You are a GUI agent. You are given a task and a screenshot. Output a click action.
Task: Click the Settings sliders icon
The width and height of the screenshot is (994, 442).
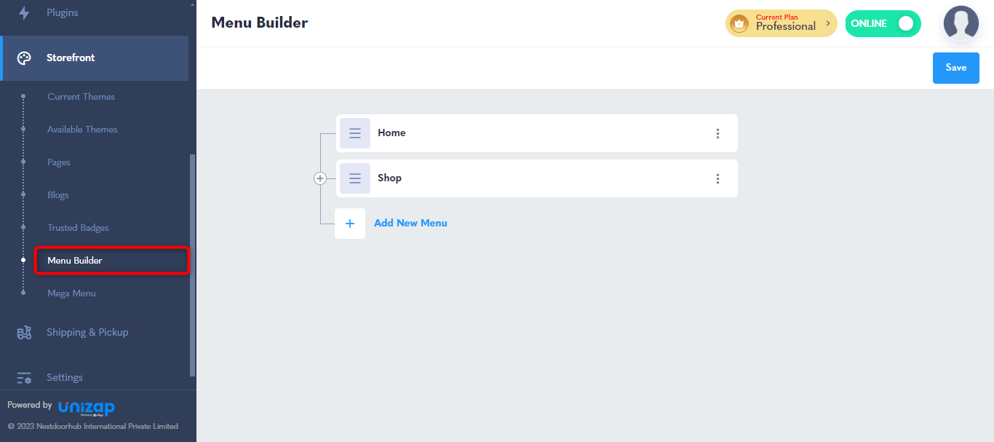(x=24, y=378)
